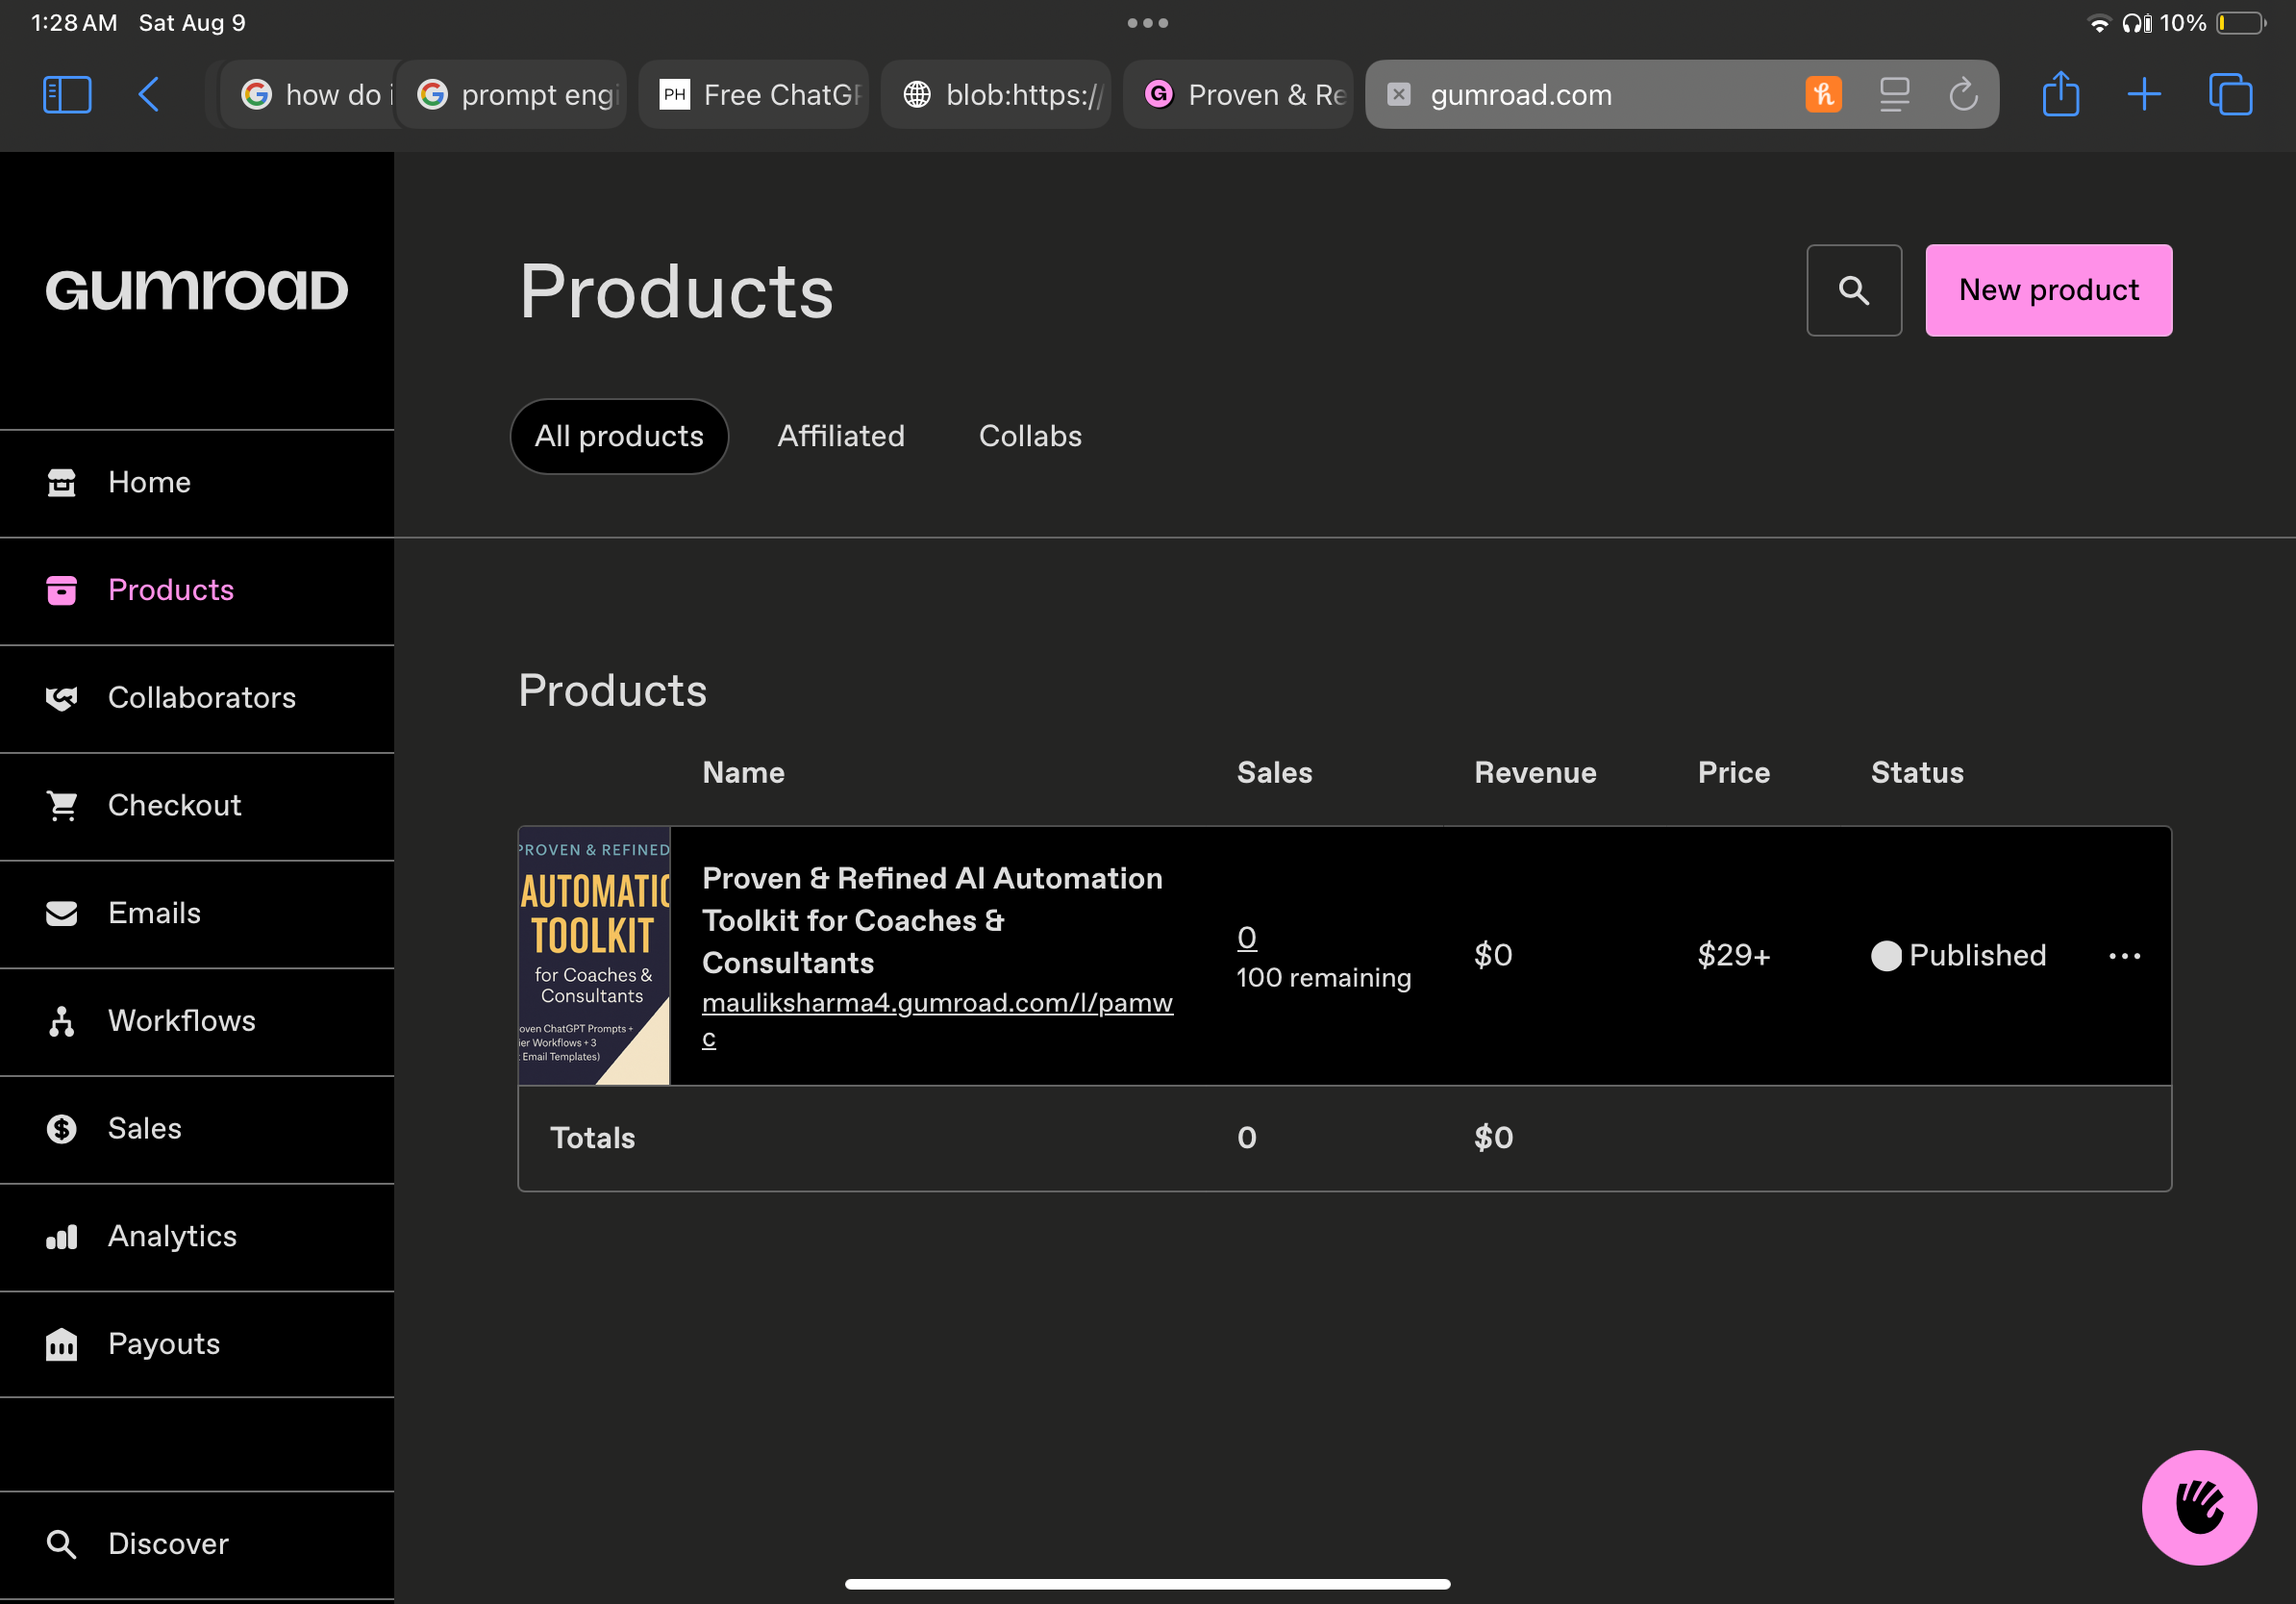This screenshot has width=2296, height=1604.
Task: Open the Checkout label in sidebar
Action: (175, 805)
